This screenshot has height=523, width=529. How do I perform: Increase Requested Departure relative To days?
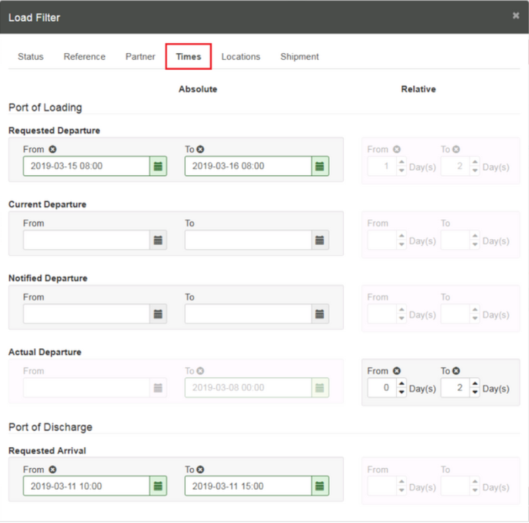(x=475, y=162)
